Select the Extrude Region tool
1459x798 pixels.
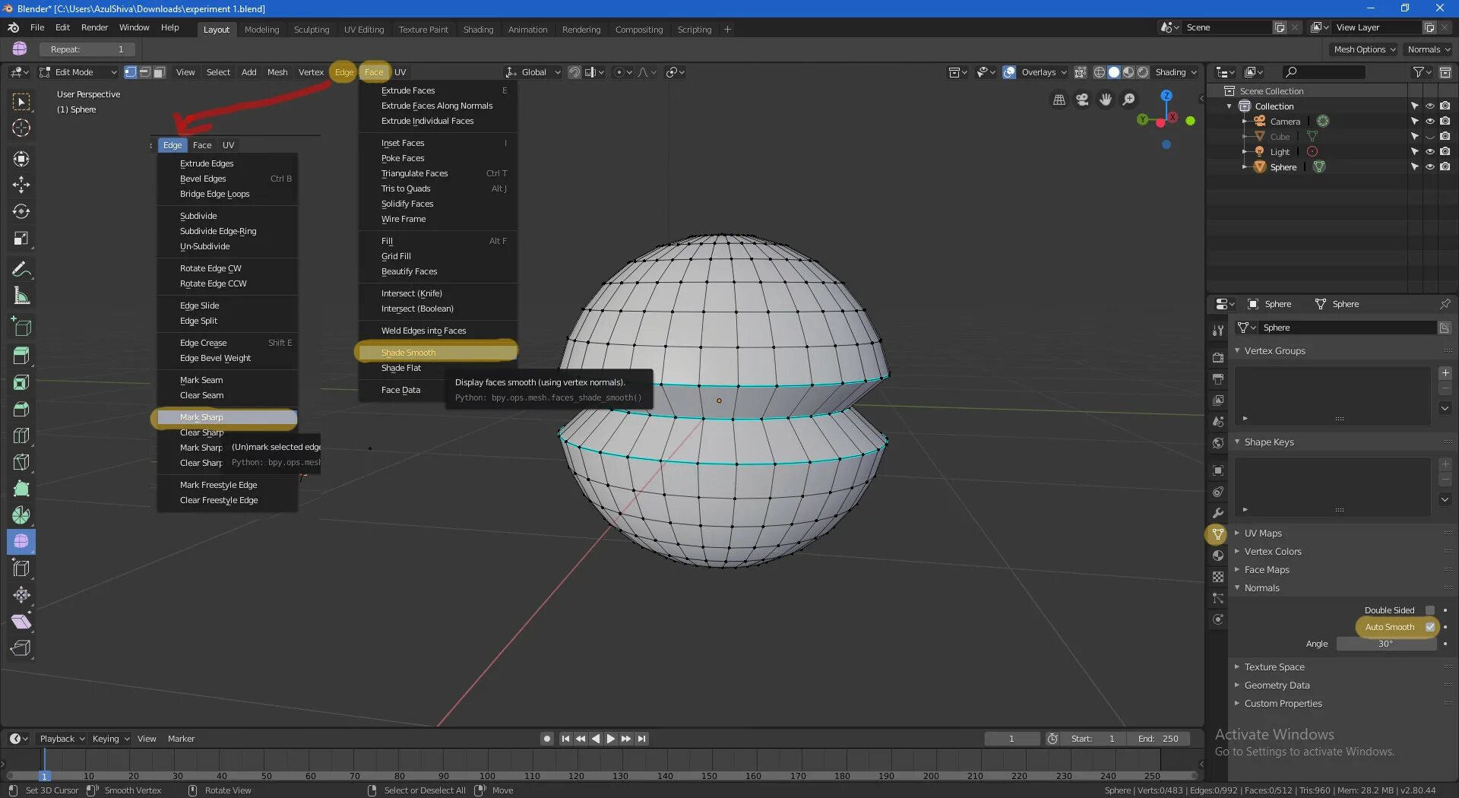pyautogui.click(x=21, y=355)
